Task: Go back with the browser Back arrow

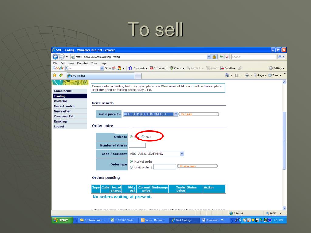Action: (x=55, y=57)
